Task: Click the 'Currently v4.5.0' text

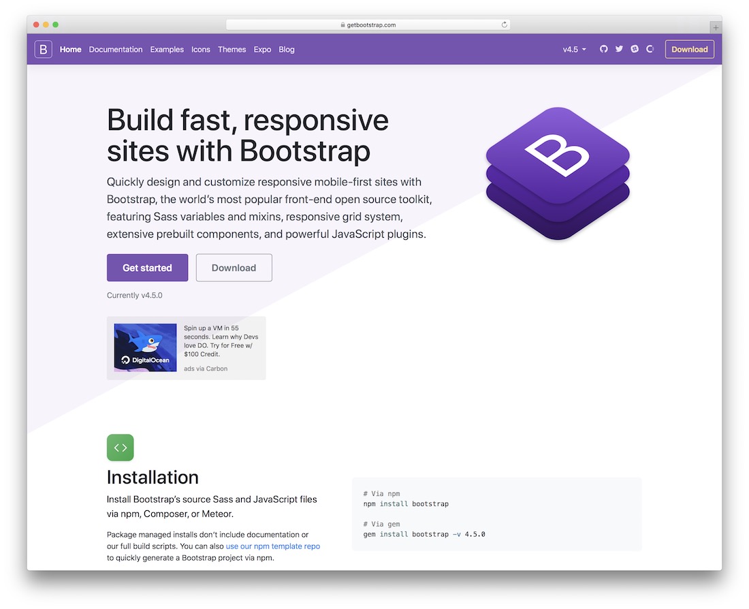Action: [x=135, y=296]
